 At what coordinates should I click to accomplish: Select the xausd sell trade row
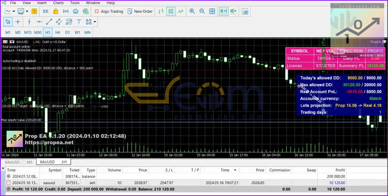[x=176, y=183]
